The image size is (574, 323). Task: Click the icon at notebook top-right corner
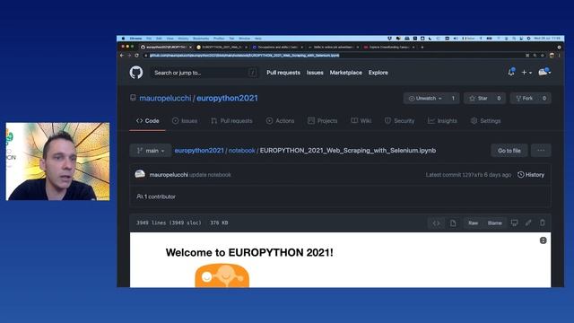pos(544,240)
